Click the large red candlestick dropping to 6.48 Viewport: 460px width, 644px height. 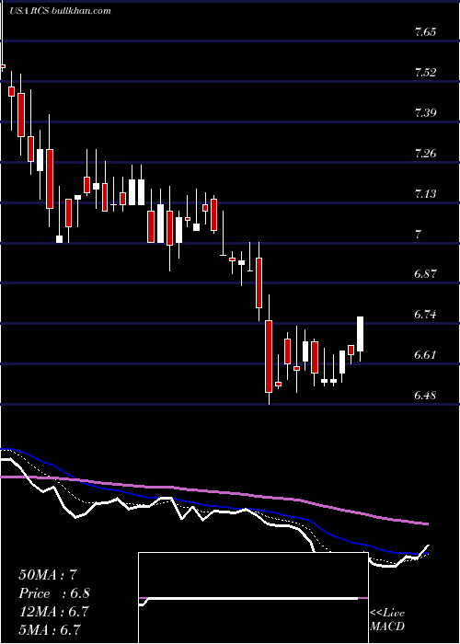[x=269, y=356]
